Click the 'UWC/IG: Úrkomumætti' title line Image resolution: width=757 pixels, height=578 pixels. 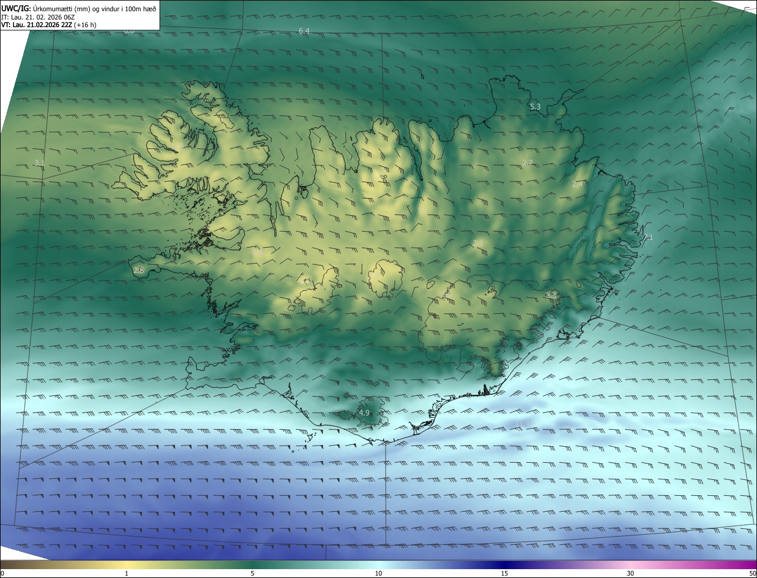pos(79,8)
